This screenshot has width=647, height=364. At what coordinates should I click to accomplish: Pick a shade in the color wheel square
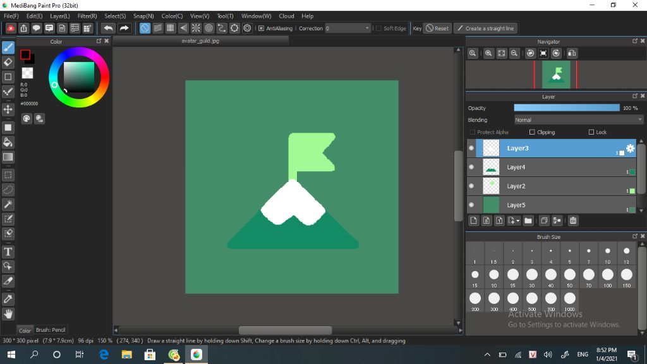79,77
